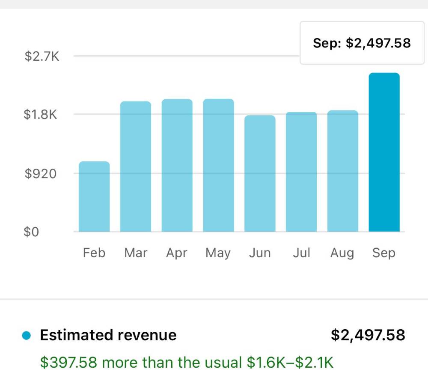The width and height of the screenshot is (428, 390).
Task: Click the Feb axis label
Action: coord(94,253)
